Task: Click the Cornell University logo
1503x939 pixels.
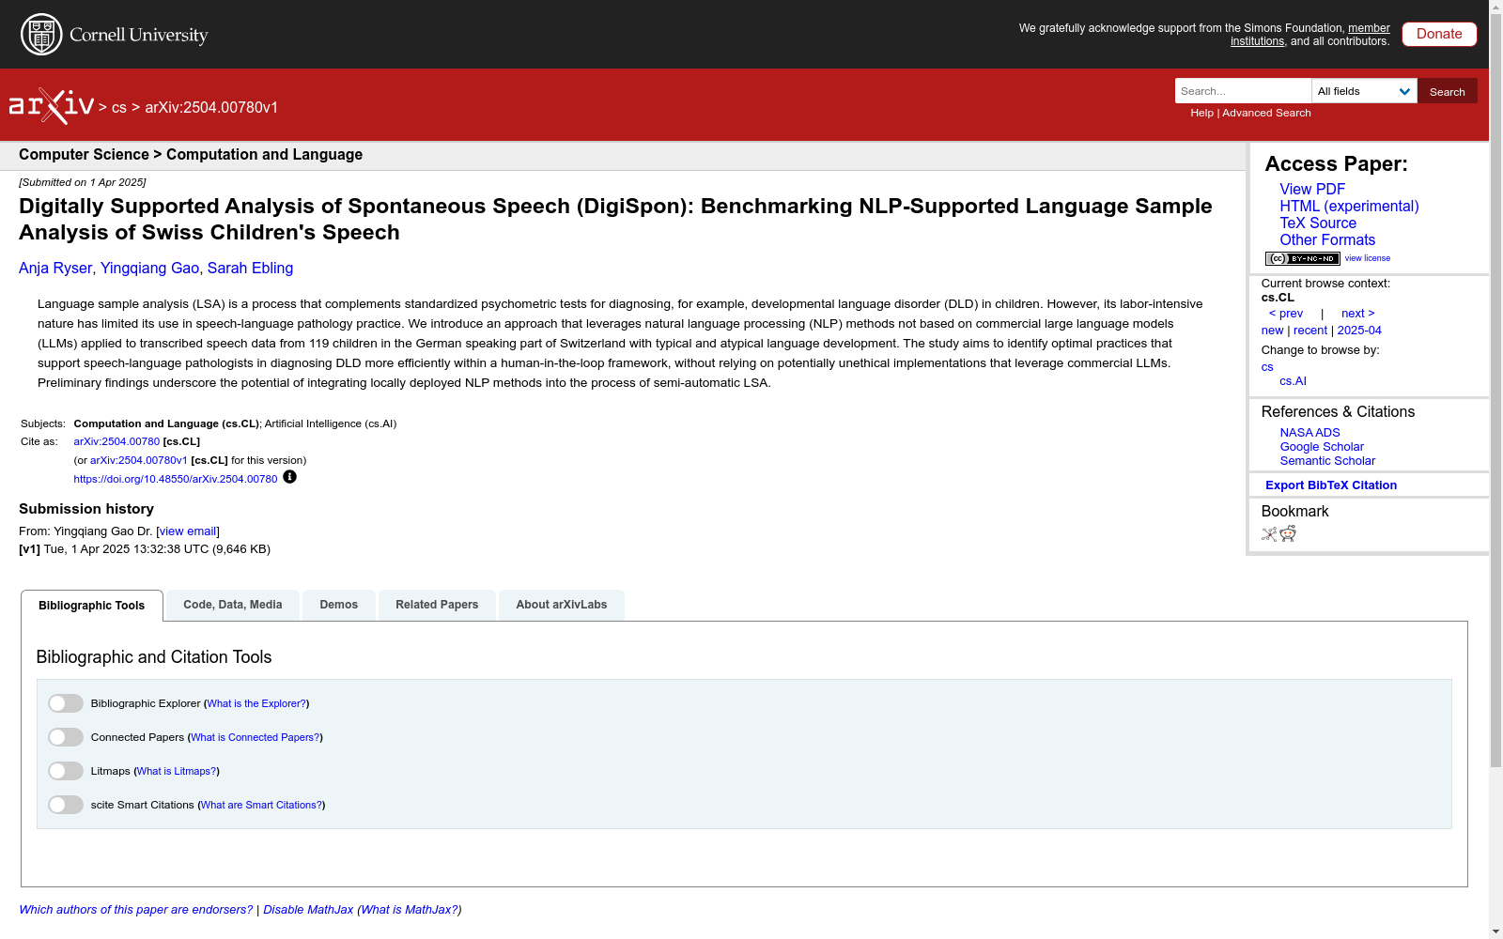Action: point(115,35)
